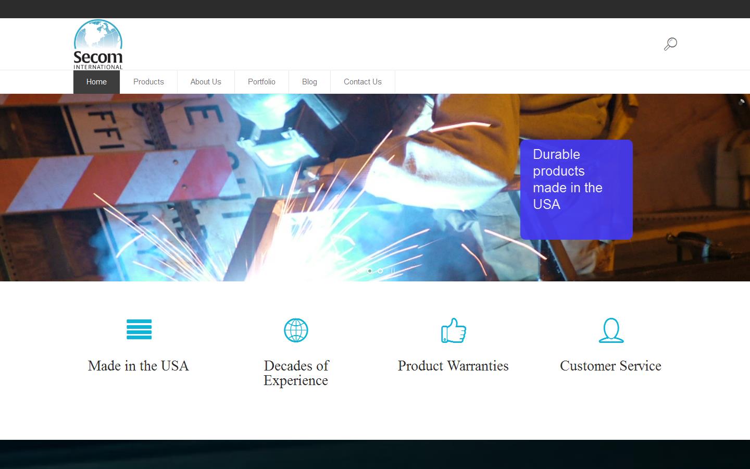Click the blue Durable products made in the USA banner
The height and width of the screenshot is (469, 750).
point(576,189)
